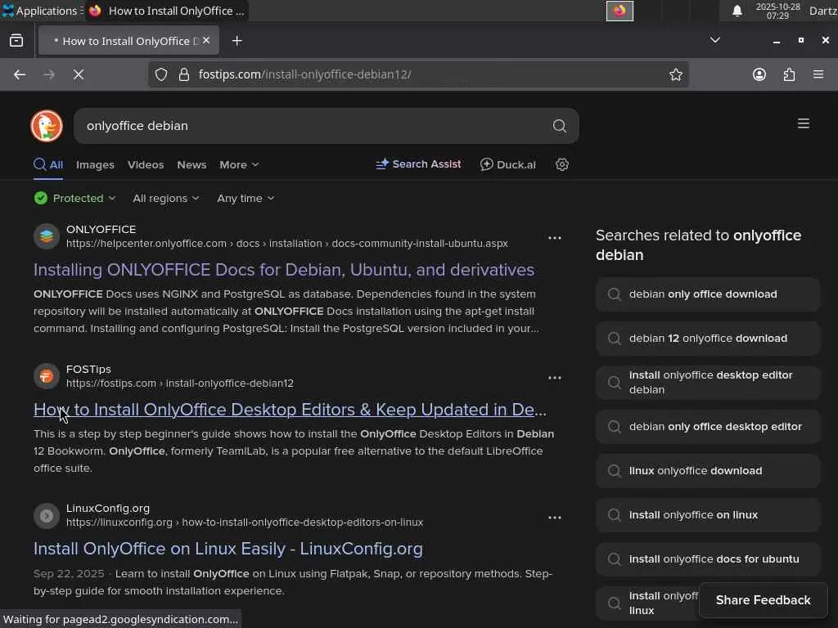This screenshot has width=838, height=628.
Task: Open the Firefox account icon
Action: (759, 74)
